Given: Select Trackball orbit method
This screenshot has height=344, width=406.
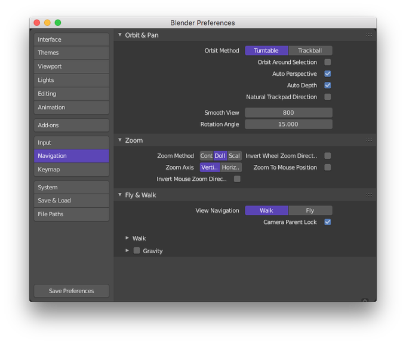Looking at the screenshot, I should [x=310, y=51].
